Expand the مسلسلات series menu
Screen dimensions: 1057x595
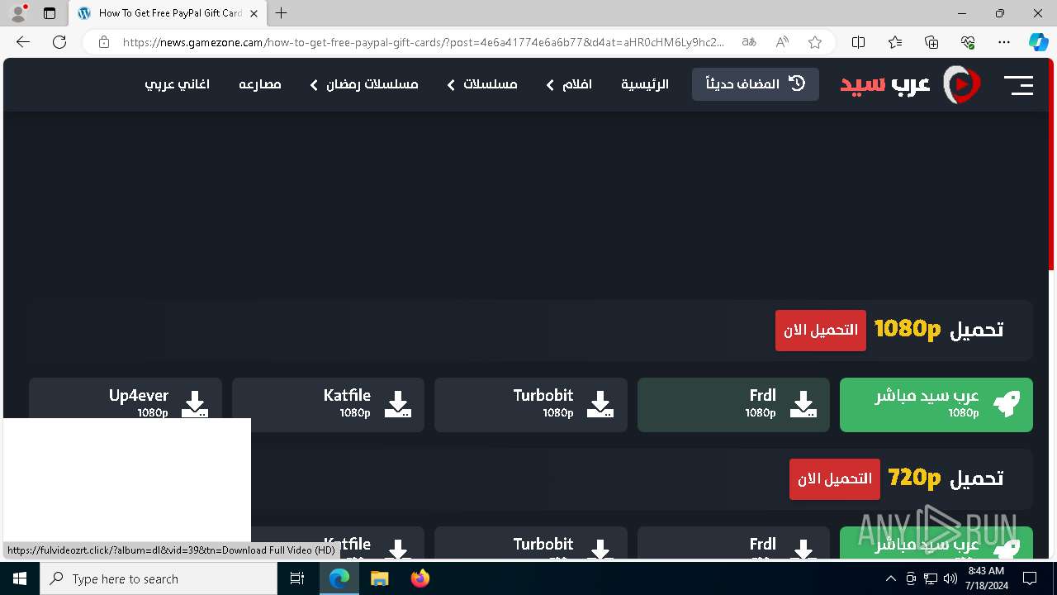click(481, 84)
